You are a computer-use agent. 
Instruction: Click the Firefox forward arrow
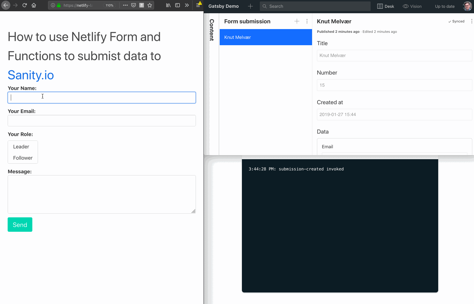tap(15, 5)
